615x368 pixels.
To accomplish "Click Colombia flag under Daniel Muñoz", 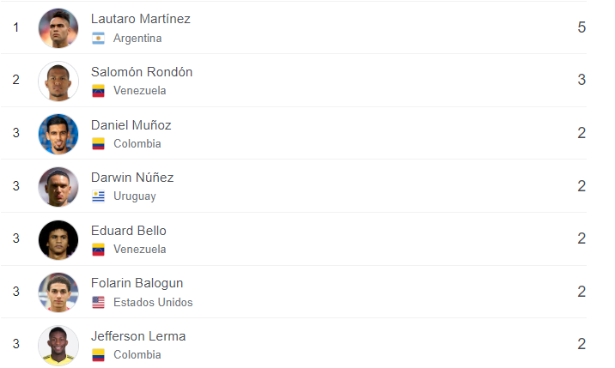I will click(x=98, y=144).
